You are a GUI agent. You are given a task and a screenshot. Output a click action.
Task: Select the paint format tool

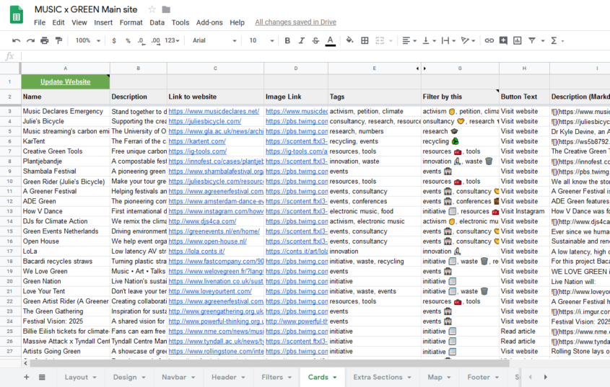tap(58, 40)
